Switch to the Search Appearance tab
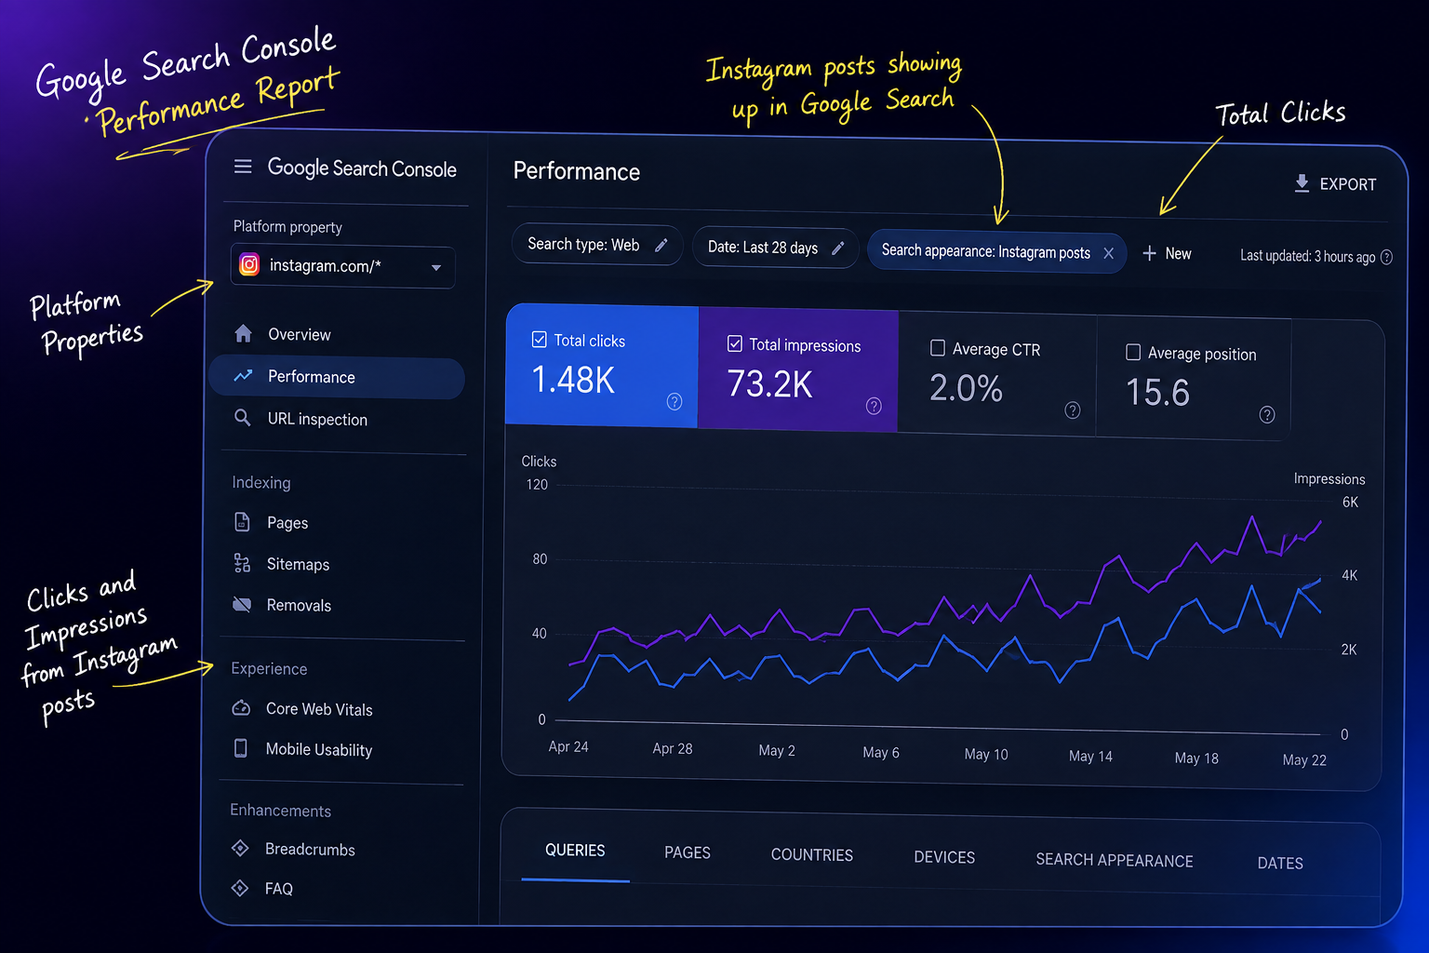1429x953 pixels. tap(1115, 861)
